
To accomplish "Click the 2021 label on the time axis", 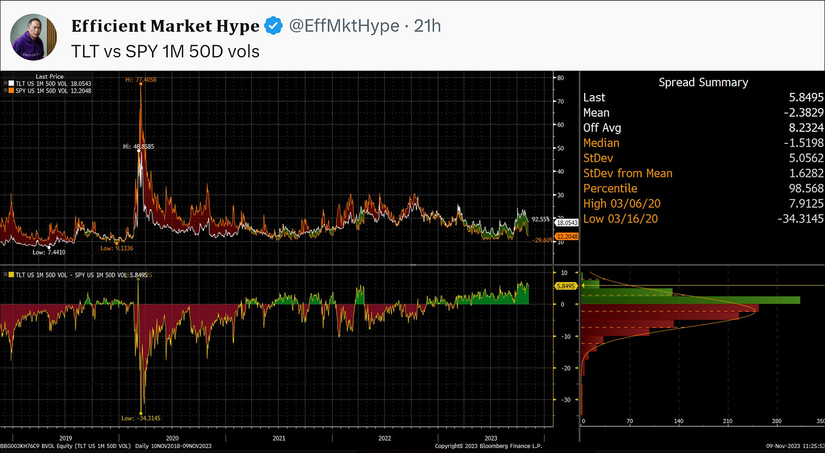I will 278,438.
